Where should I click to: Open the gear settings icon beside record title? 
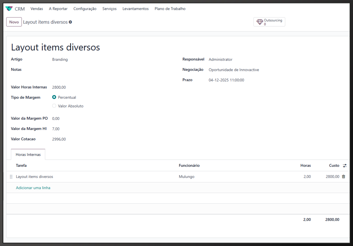[70, 22]
